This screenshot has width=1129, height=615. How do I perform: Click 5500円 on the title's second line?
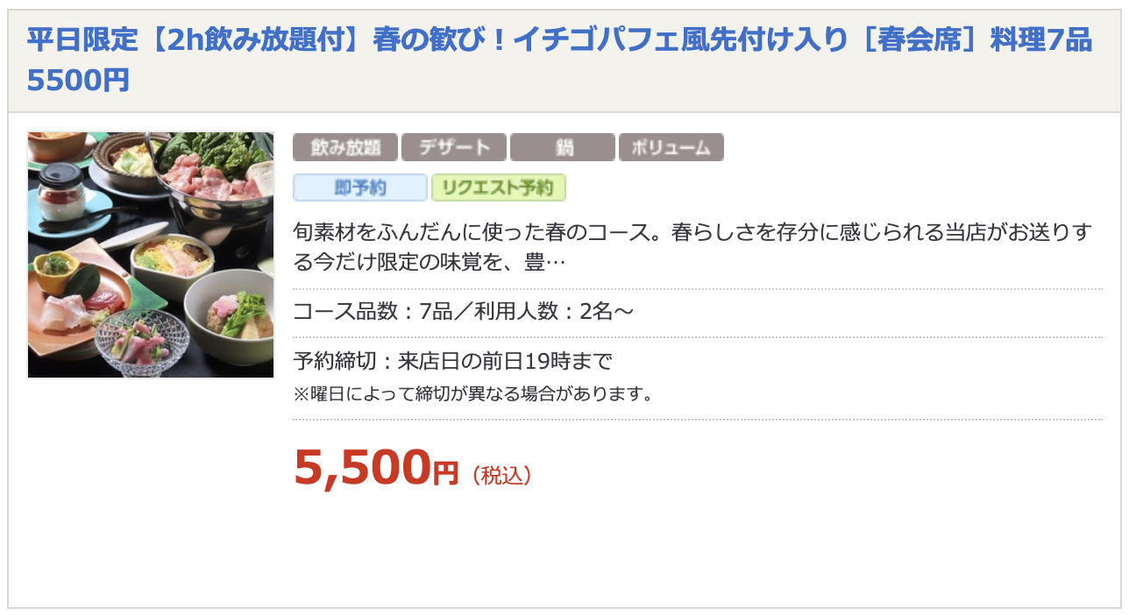78,80
